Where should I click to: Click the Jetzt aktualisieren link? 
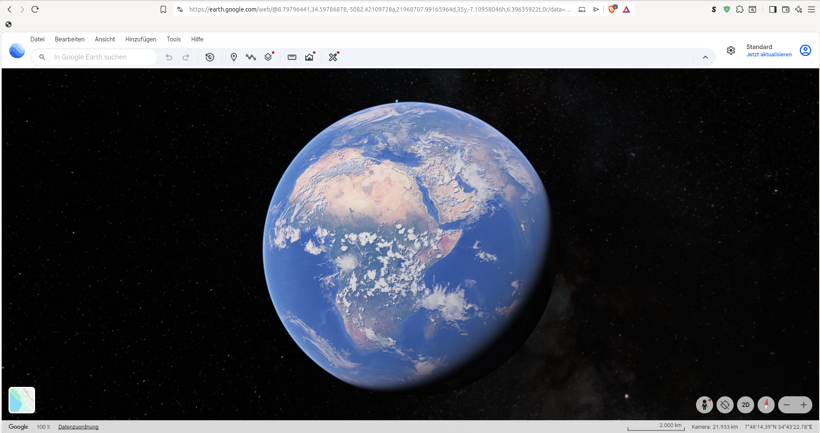click(x=769, y=55)
